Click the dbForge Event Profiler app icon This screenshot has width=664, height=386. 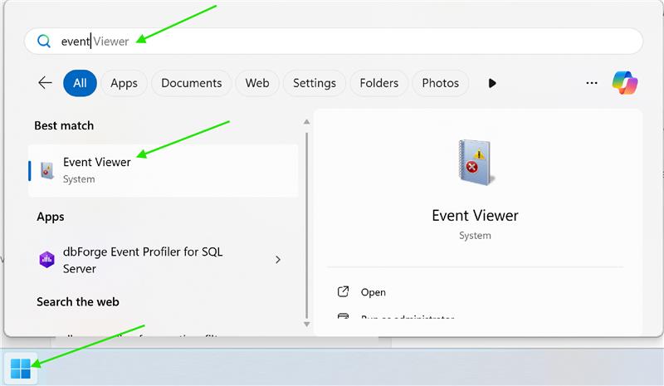coord(47,259)
